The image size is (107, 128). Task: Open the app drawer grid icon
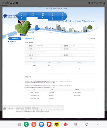pyautogui.click(x=20, y=124)
